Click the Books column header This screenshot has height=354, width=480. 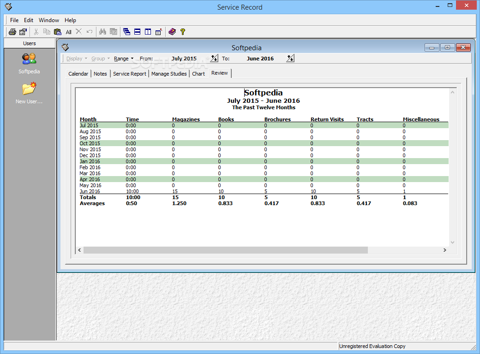[x=226, y=119]
